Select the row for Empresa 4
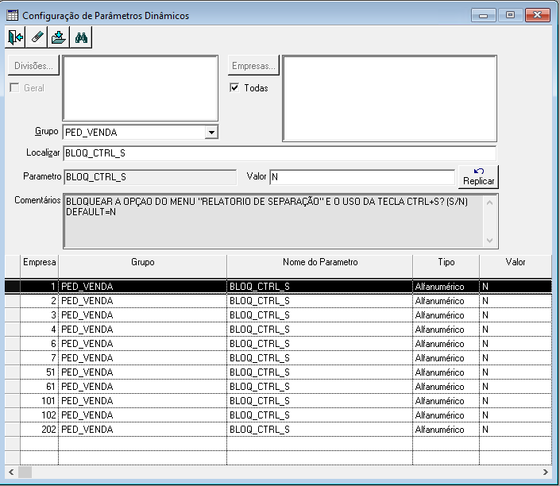 278,330
